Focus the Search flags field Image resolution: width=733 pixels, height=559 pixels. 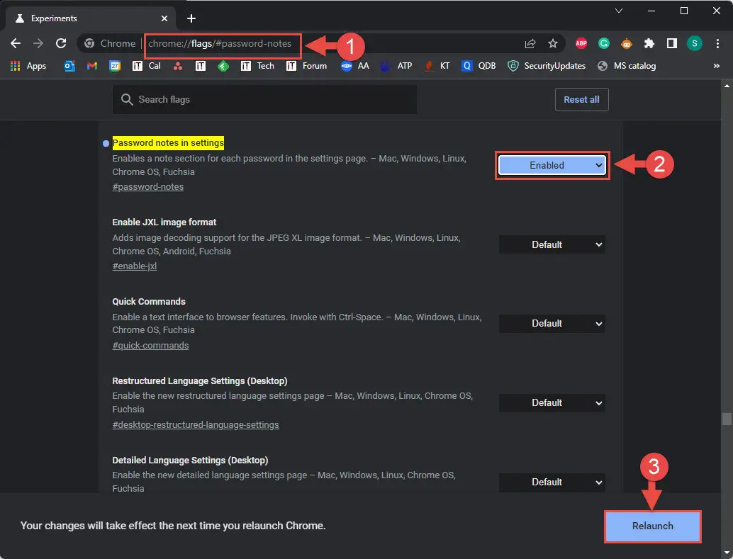tap(264, 100)
